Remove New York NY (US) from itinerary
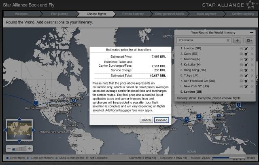This screenshot has width=259, height=165. pos(252,87)
